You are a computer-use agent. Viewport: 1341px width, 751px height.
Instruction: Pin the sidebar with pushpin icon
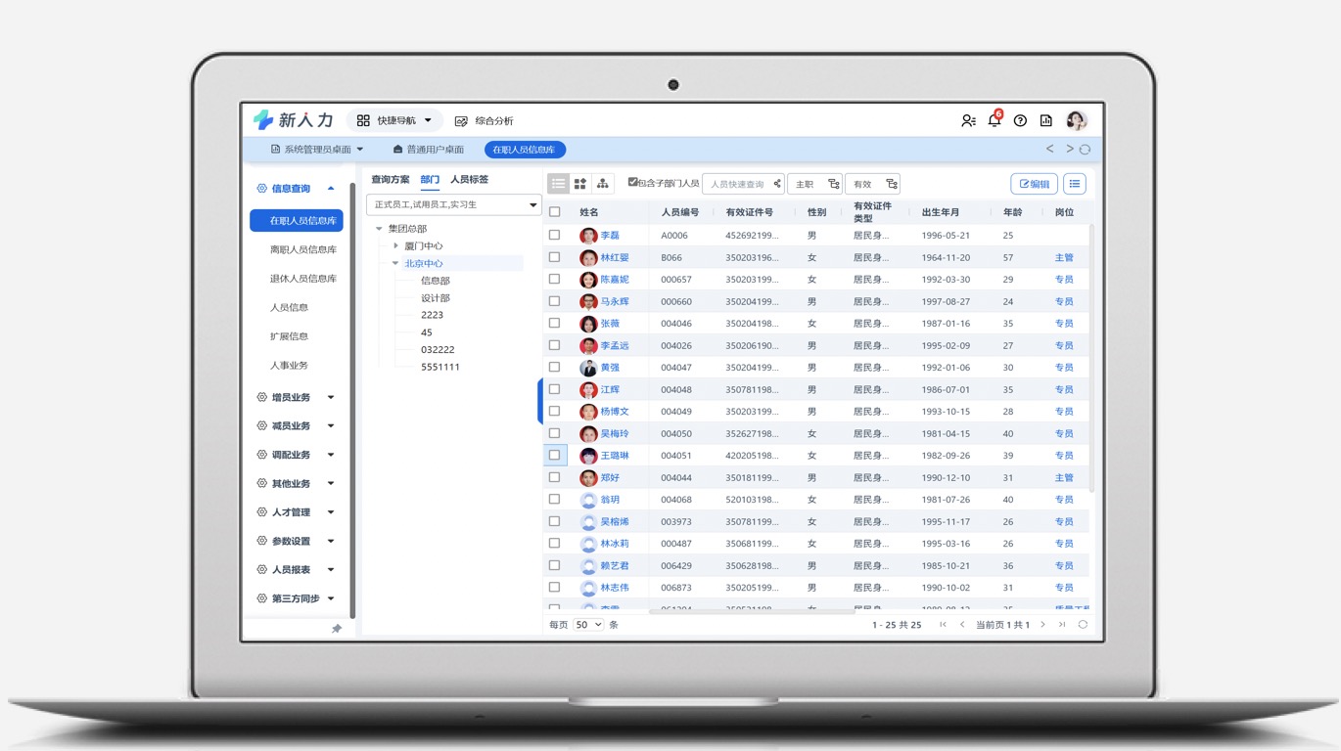(337, 629)
